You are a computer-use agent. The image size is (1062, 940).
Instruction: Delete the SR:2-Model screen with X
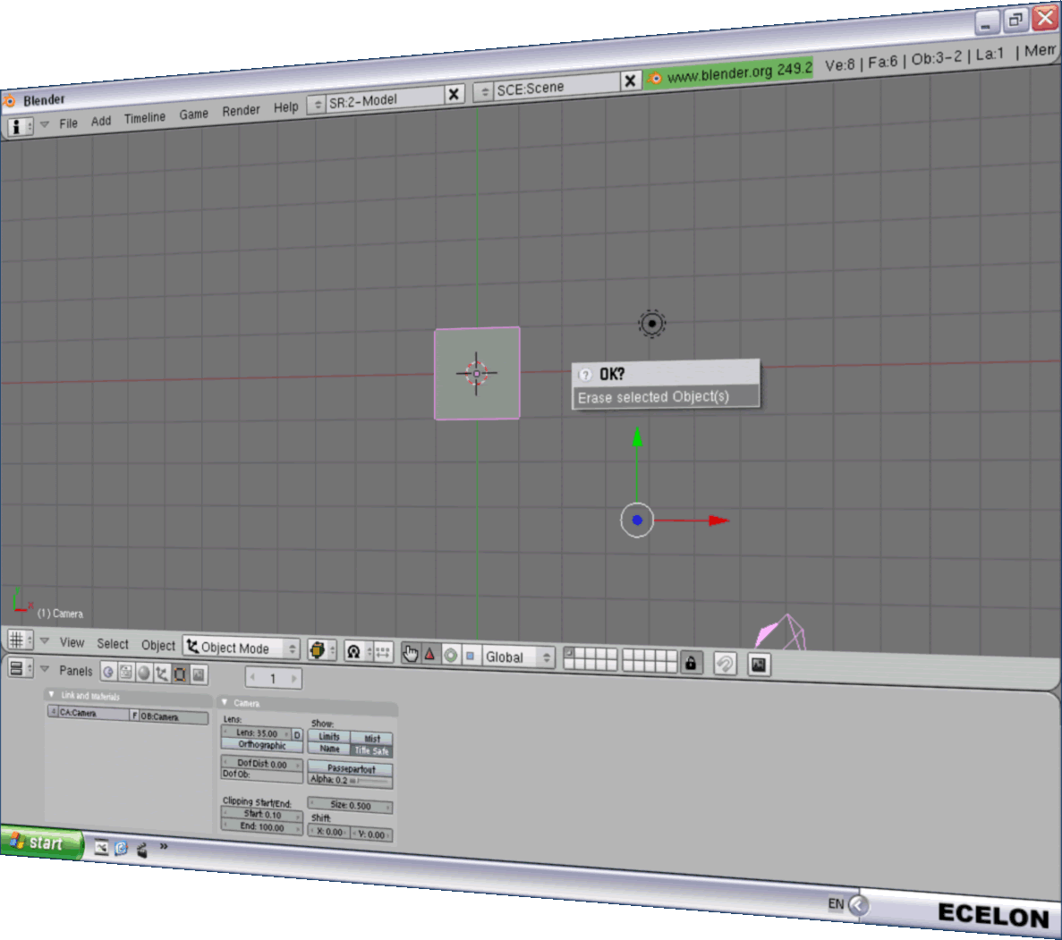coord(455,94)
